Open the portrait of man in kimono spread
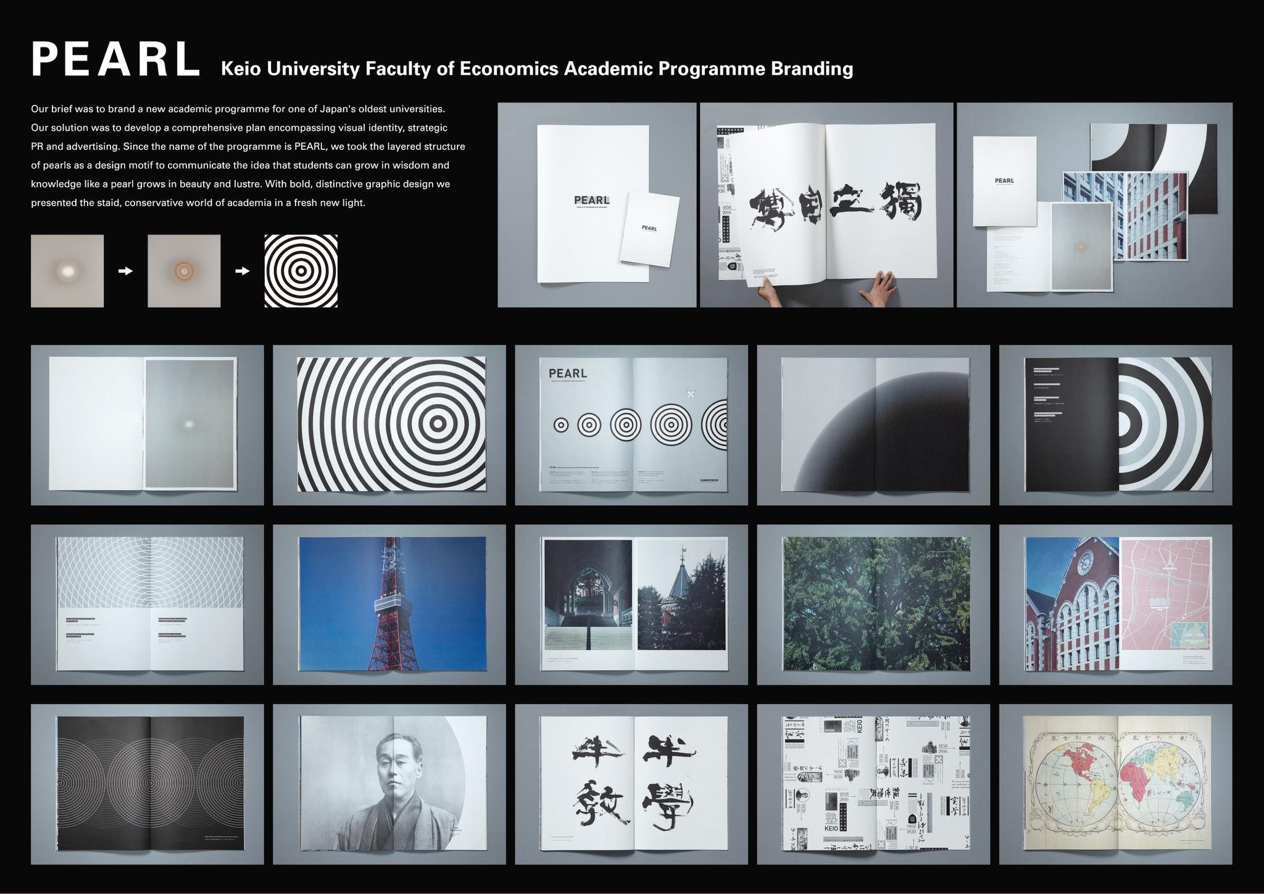Image resolution: width=1264 pixels, height=894 pixels. 389,784
